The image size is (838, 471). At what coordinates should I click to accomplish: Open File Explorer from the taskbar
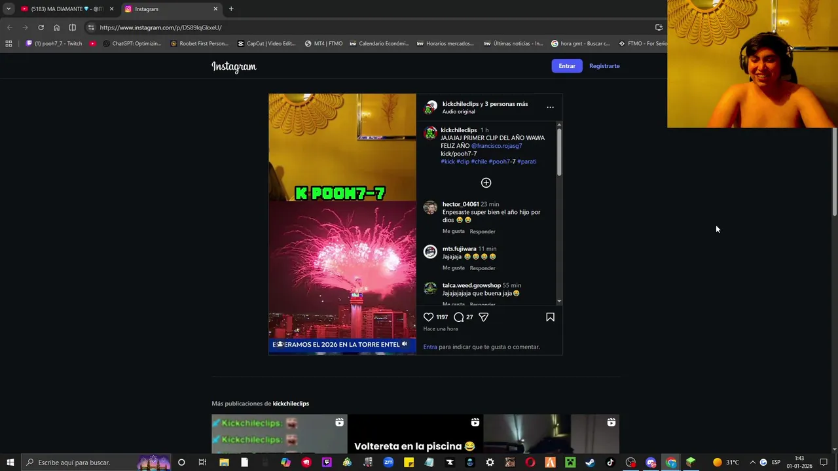pyautogui.click(x=224, y=462)
